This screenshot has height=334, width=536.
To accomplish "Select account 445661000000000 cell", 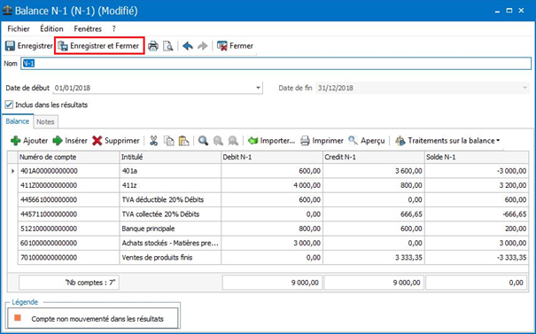I will click(x=68, y=199).
